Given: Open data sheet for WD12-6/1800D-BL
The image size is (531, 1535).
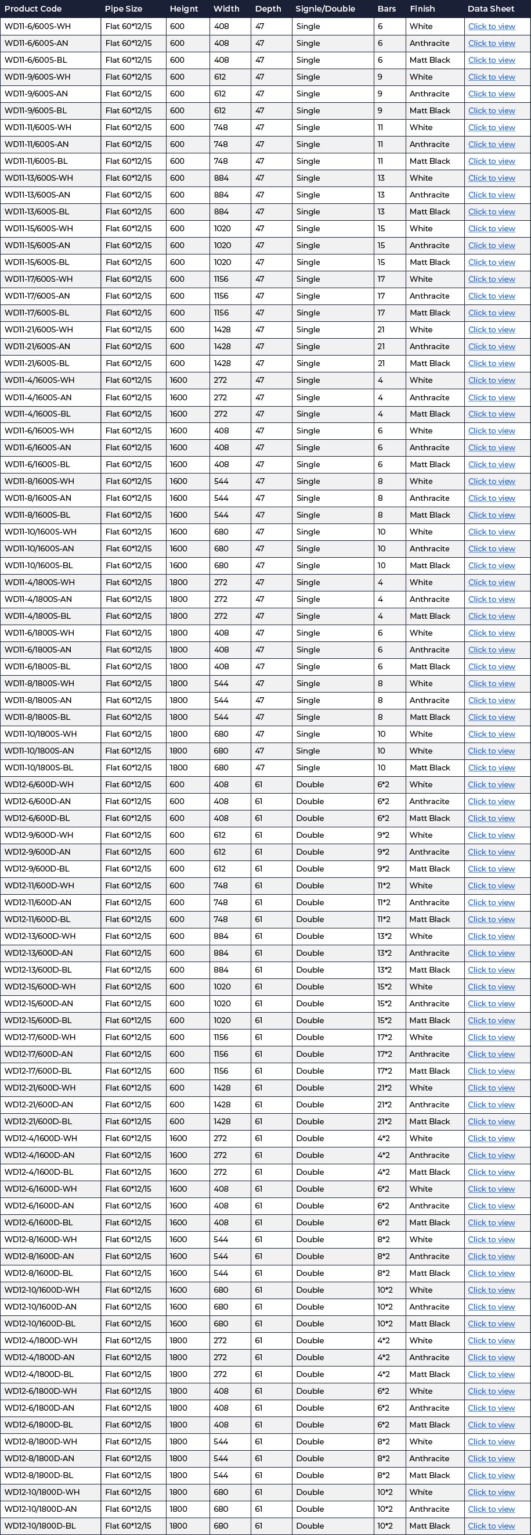Looking at the screenshot, I should click(491, 1425).
